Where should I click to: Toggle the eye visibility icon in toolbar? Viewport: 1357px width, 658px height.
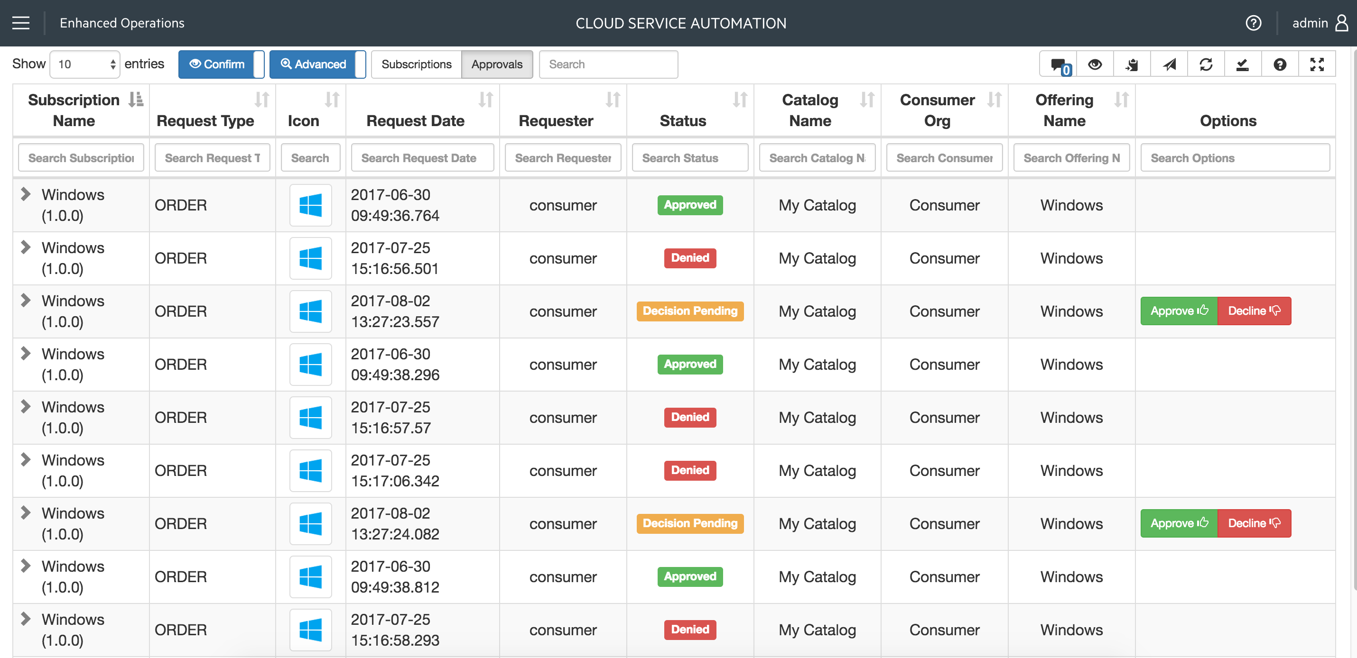point(1095,65)
